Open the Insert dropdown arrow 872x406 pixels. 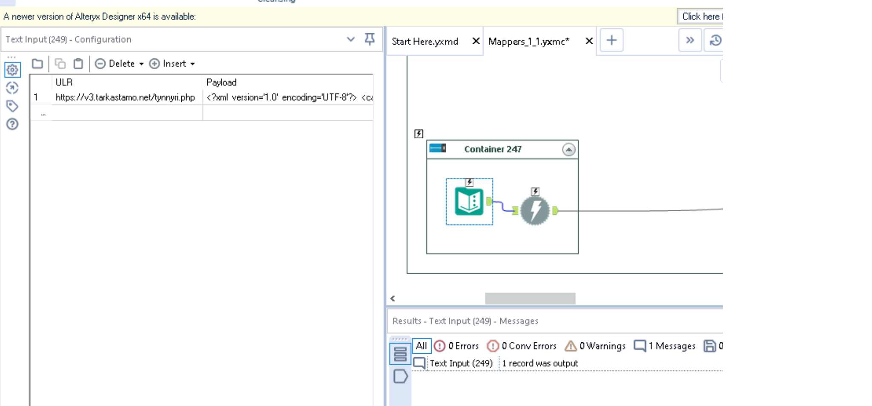pyautogui.click(x=194, y=63)
